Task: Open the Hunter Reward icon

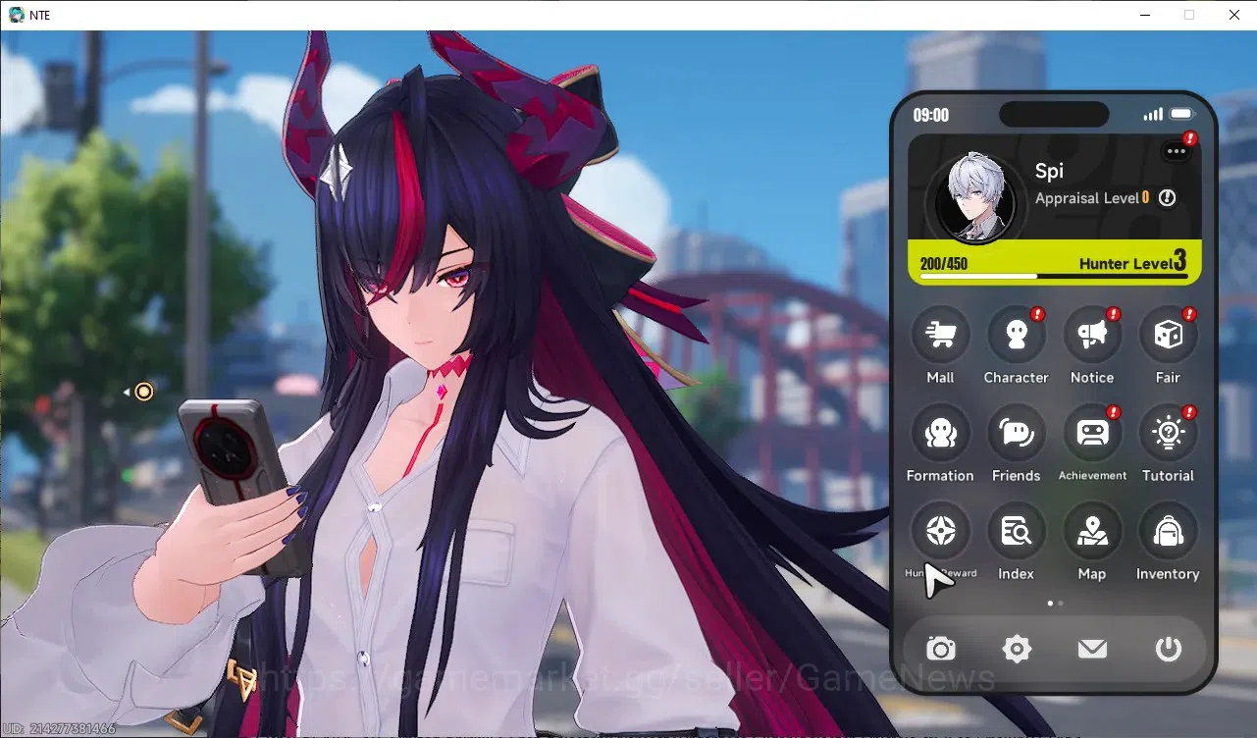Action: click(x=940, y=531)
